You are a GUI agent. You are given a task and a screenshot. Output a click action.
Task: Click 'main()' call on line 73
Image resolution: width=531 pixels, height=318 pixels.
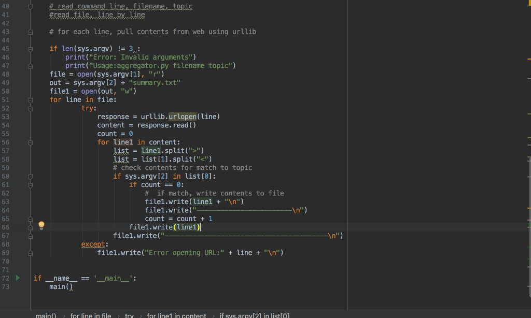tap(61, 287)
